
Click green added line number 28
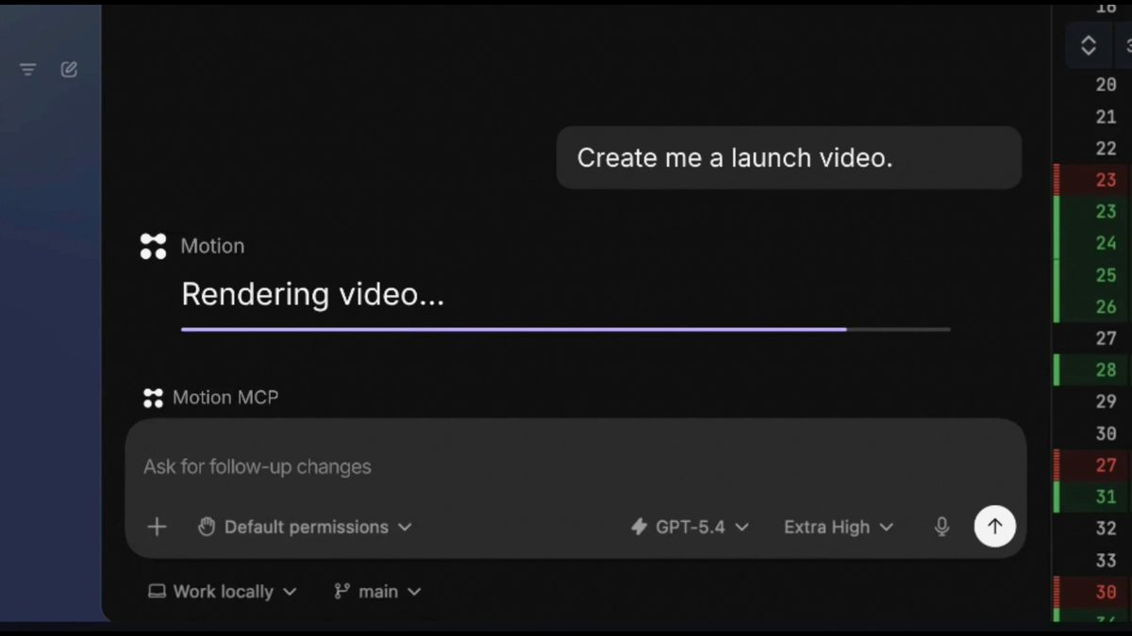click(x=1106, y=370)
